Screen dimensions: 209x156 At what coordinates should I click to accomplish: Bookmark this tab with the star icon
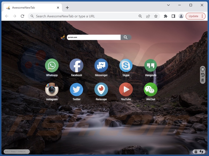point(156,16)
